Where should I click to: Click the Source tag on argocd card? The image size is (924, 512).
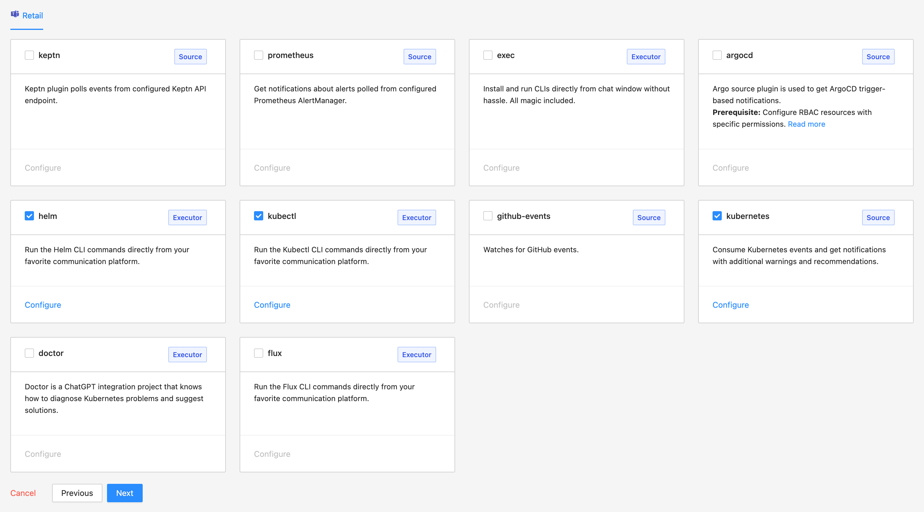878,57
